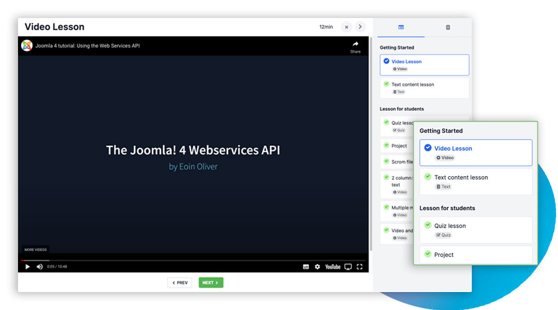Click Lesson for students heading in sidebar
The image size is (558, 310).
click(x=402, y=109)
